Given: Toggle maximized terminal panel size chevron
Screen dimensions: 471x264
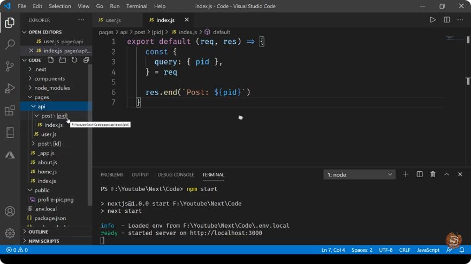Looking at the screenshot, I should click(446, 174).
